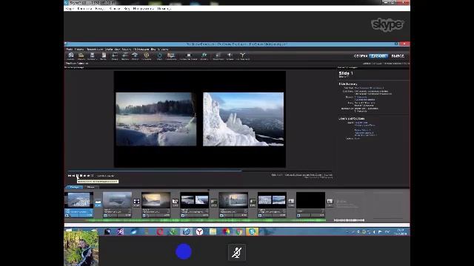Click the green star effects toolbar icon
The width and height of the screenshot is (474, 266).
point(204,55)
